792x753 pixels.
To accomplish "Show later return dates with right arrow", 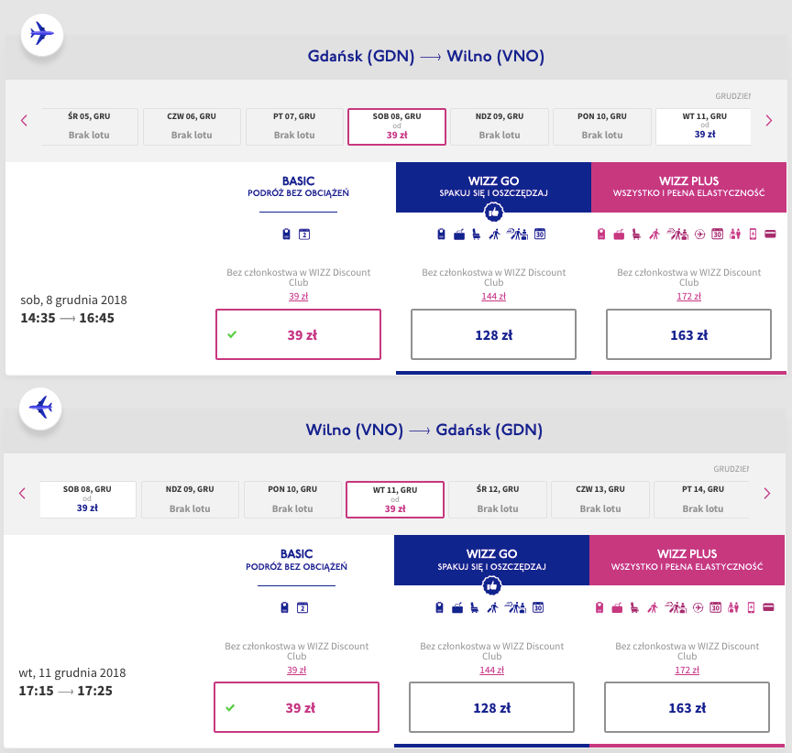I will [x=768, y=494].
